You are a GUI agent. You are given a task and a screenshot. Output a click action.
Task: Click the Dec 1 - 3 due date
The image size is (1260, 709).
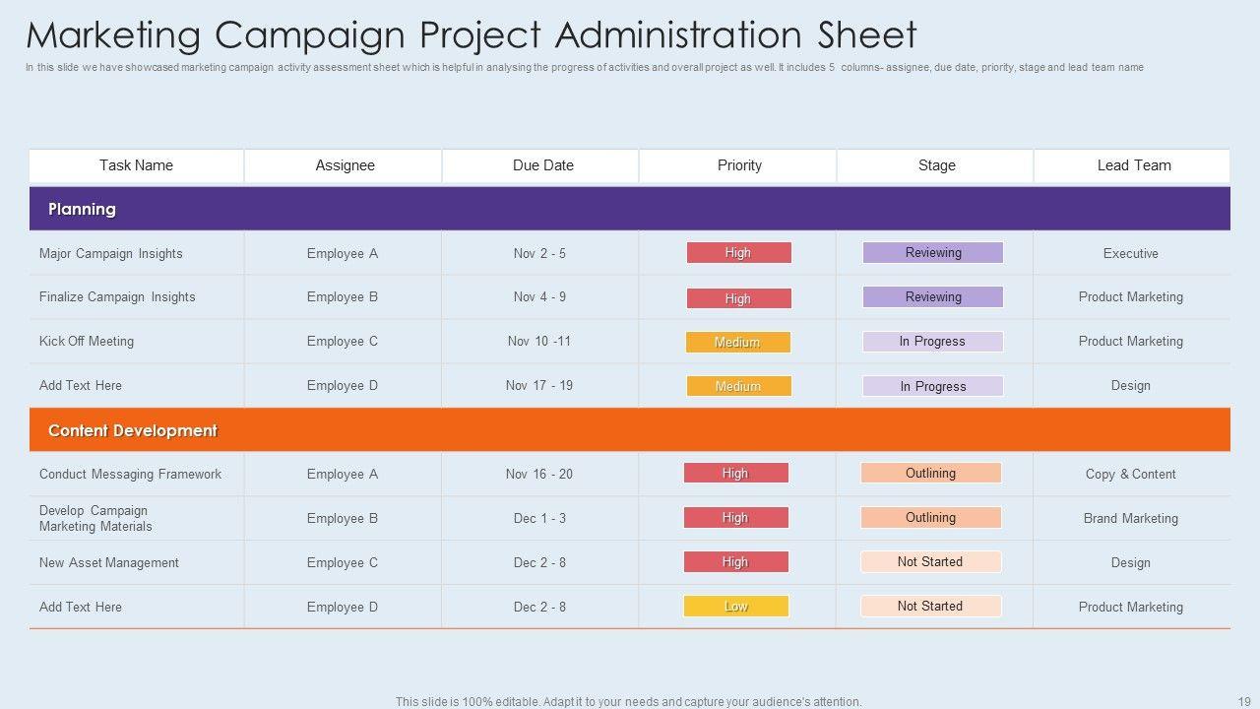(x=539, y=518)
